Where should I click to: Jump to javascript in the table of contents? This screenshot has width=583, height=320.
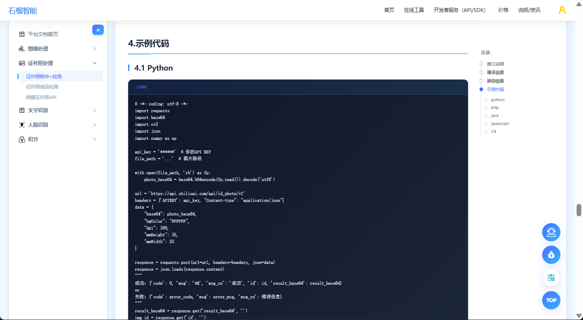click(500, 124)
